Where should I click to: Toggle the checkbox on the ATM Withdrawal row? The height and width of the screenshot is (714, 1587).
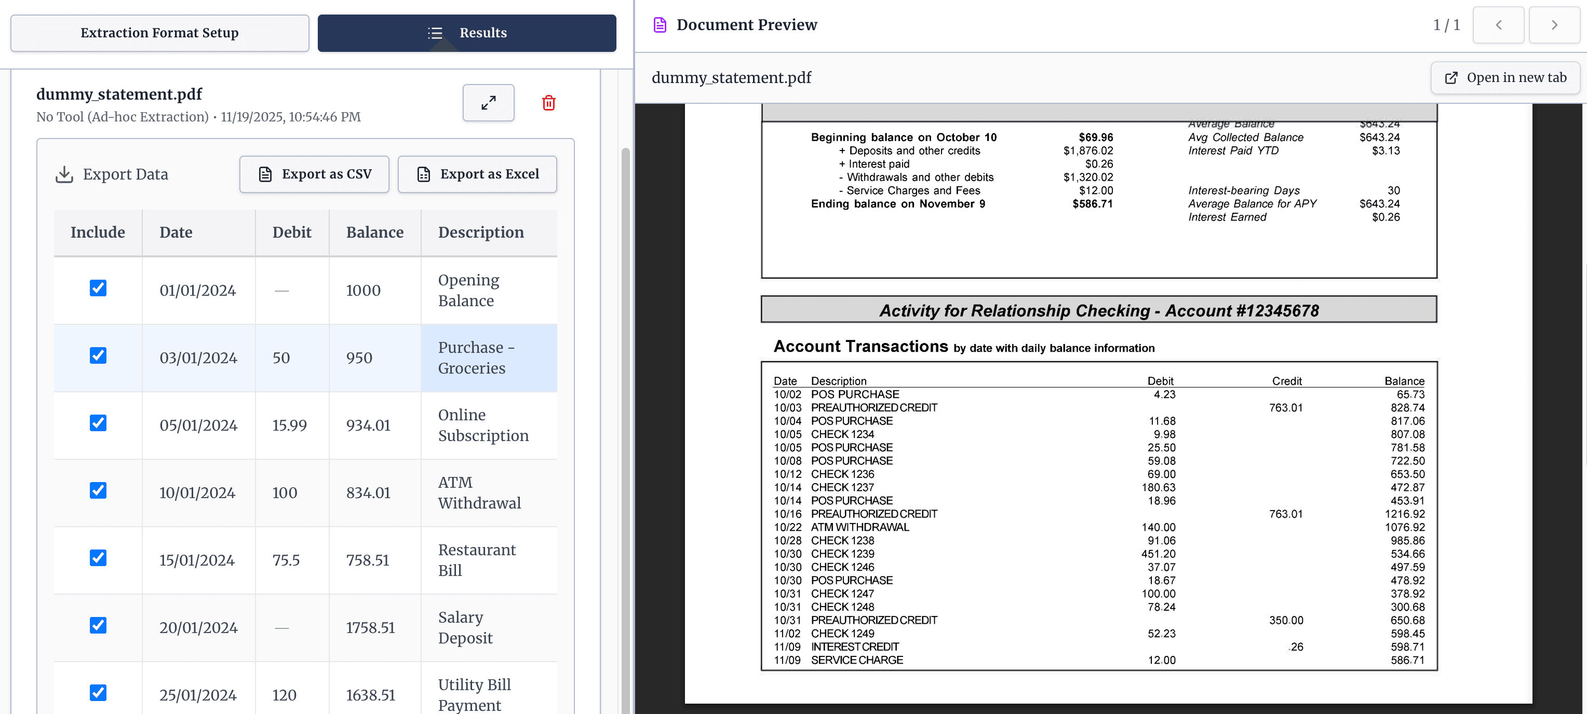point(98,490)
